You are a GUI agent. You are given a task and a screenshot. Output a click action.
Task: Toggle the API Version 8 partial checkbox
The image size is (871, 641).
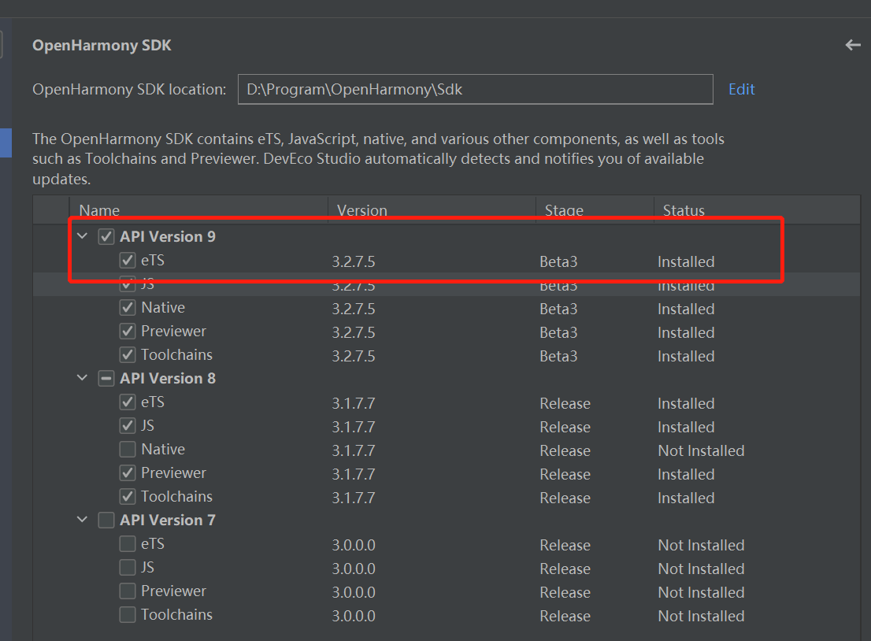pos(106,378)
